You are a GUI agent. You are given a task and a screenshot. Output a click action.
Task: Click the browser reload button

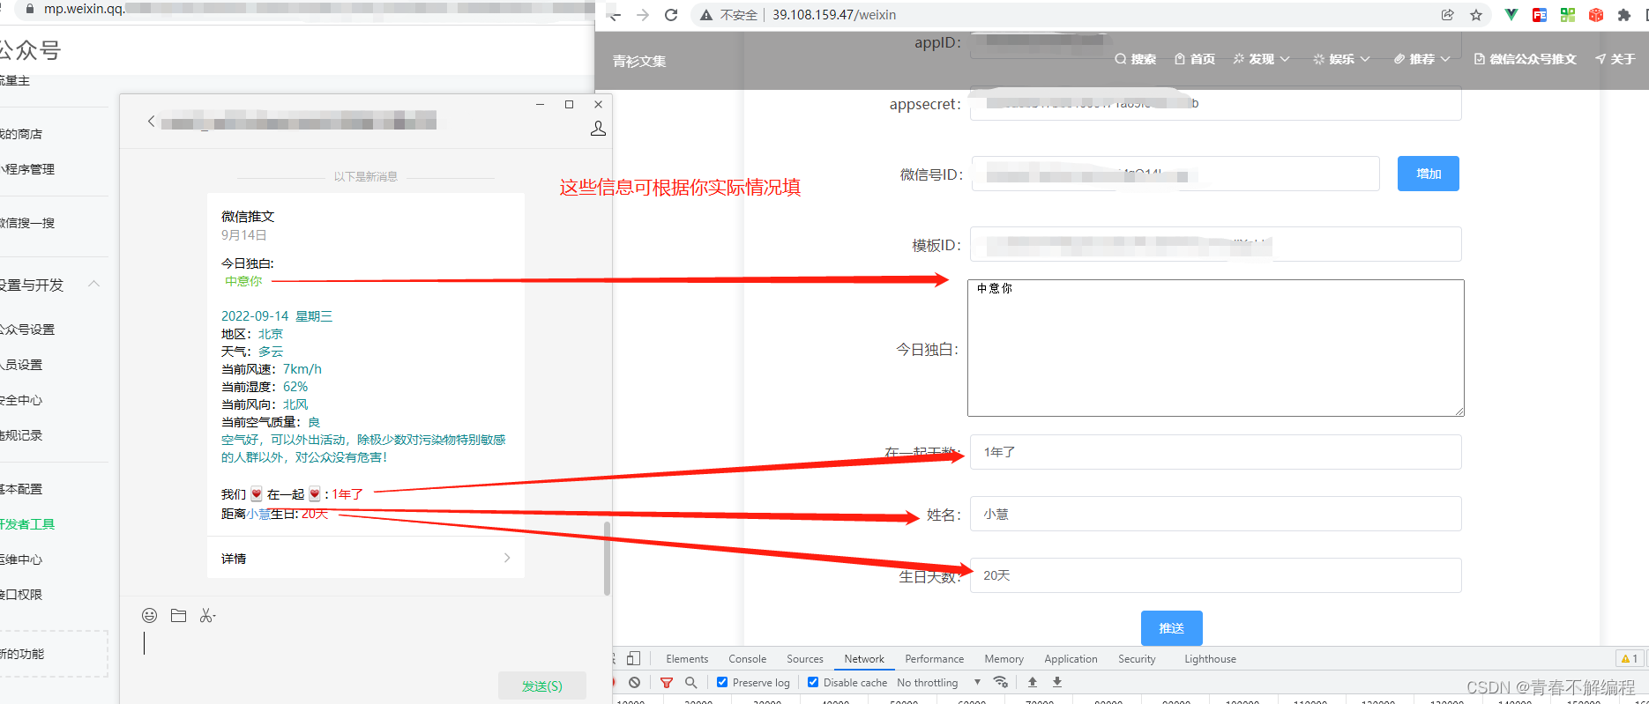pos(671,15)
